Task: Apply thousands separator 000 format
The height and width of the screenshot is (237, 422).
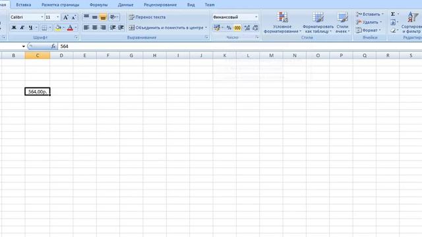Action: [x=237, y=28]
